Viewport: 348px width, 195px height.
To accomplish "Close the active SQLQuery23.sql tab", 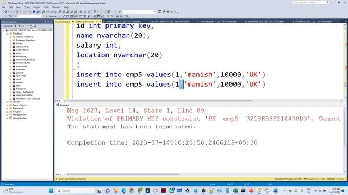I will (100, 22).
